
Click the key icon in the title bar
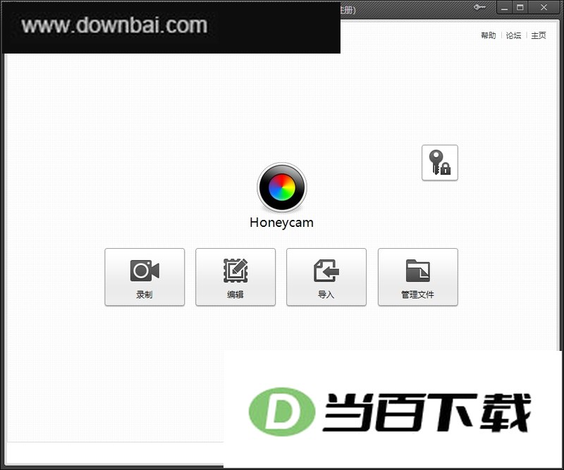[479, 7]
